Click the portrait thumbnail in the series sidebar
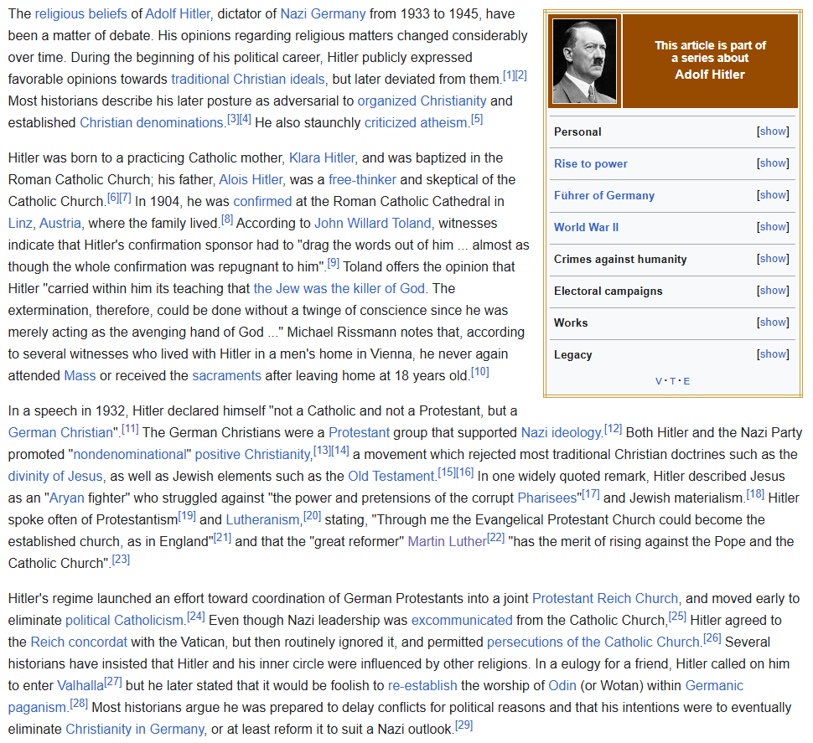This screenshot has height=743, width=813. 584,61
